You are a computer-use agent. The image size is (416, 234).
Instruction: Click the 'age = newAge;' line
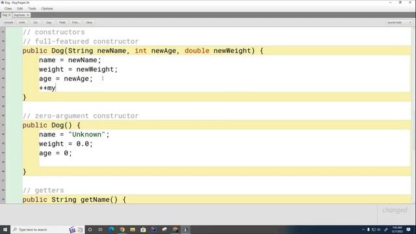point(66,79)
